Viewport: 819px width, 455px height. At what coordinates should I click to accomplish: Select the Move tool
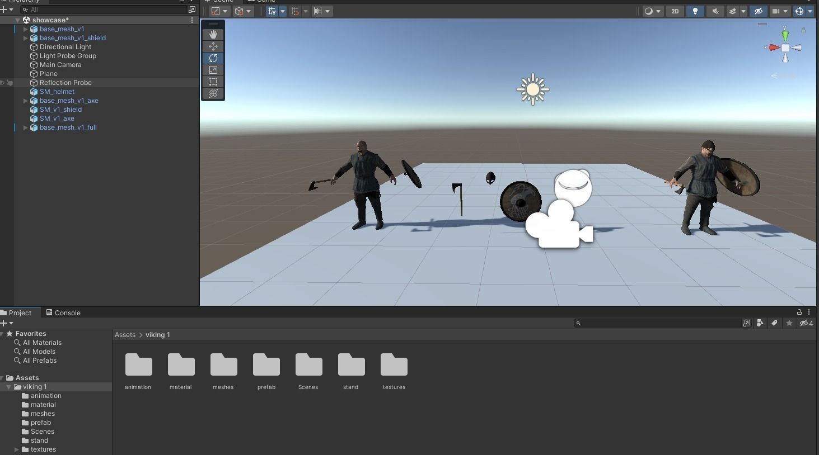[x=213, y=46]
